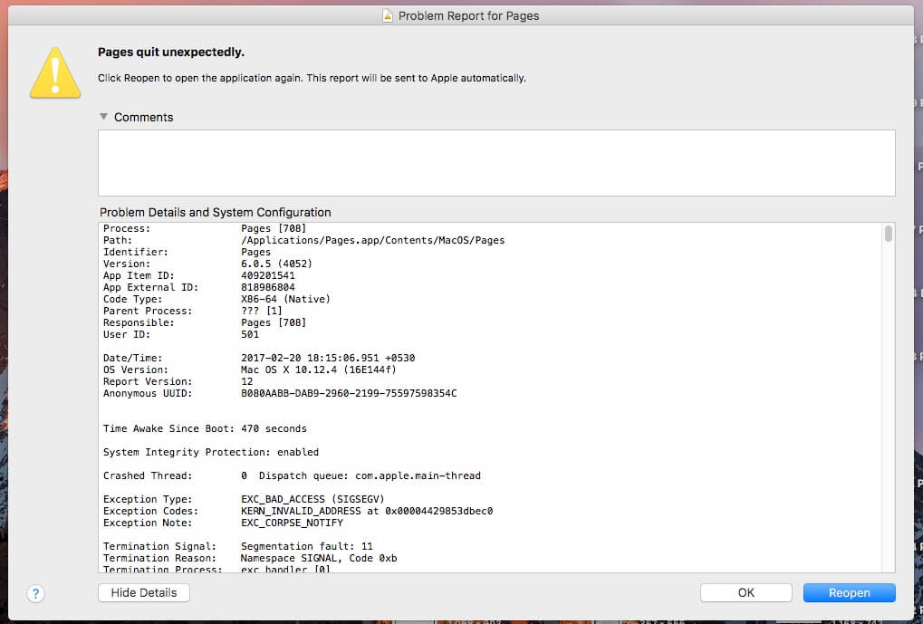Screen dimensions: 923x624
Task: Click the Anonymous UUID value B080AABB-DAB9-2960-2199-75597598354C
Action: tap(349, 393)
